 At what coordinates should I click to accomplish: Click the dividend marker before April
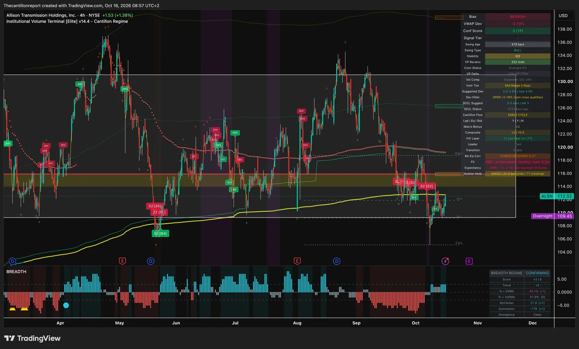tap(12, 261)
